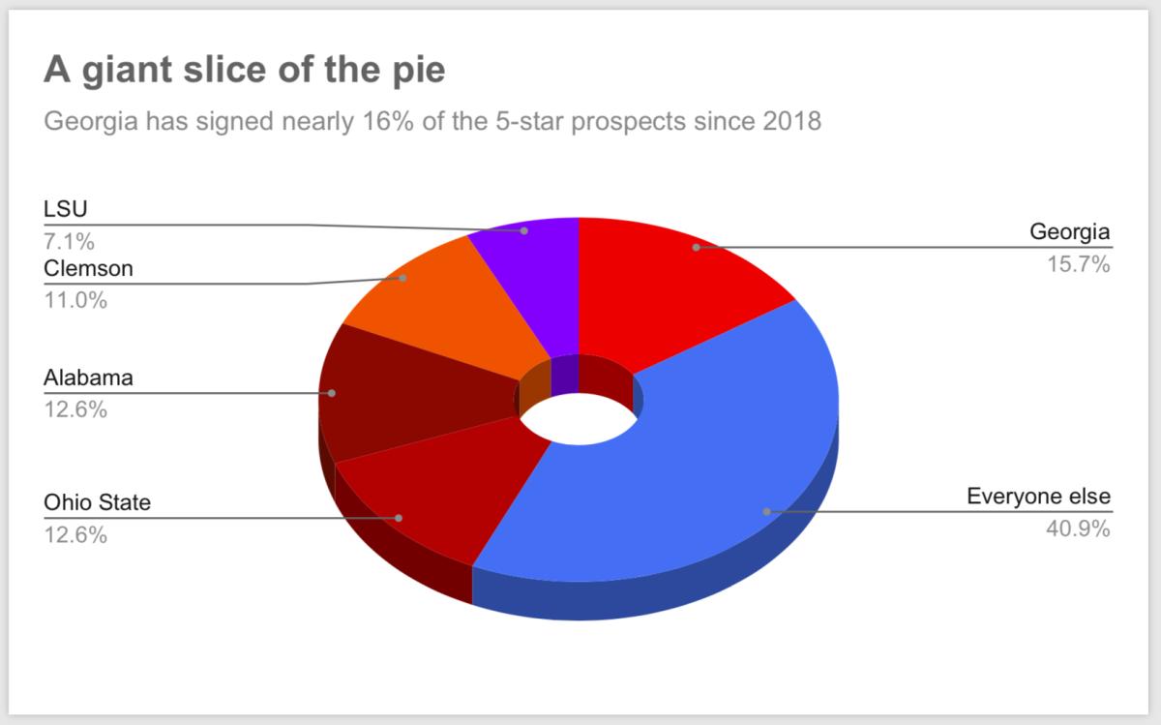Click the 7.1% value under LSU
This screenshot has width=1161, height=725.
(70, 240)
